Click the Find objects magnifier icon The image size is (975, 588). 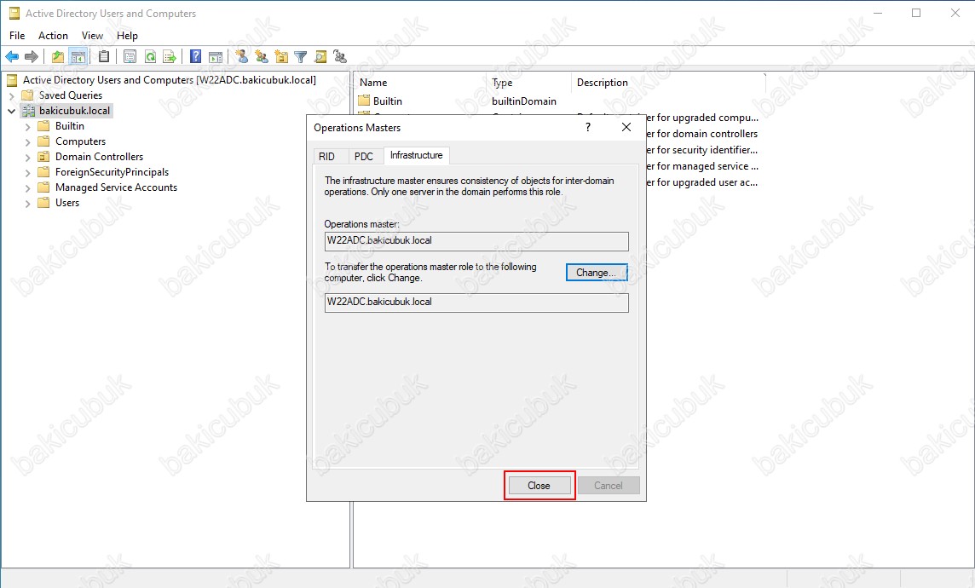[320, 57]
